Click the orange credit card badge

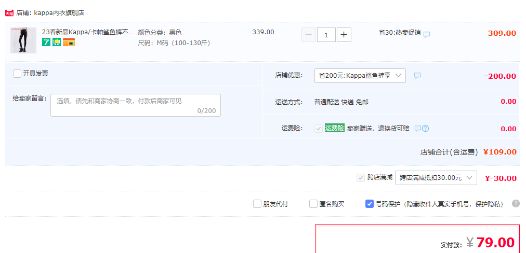pos(69,42)
